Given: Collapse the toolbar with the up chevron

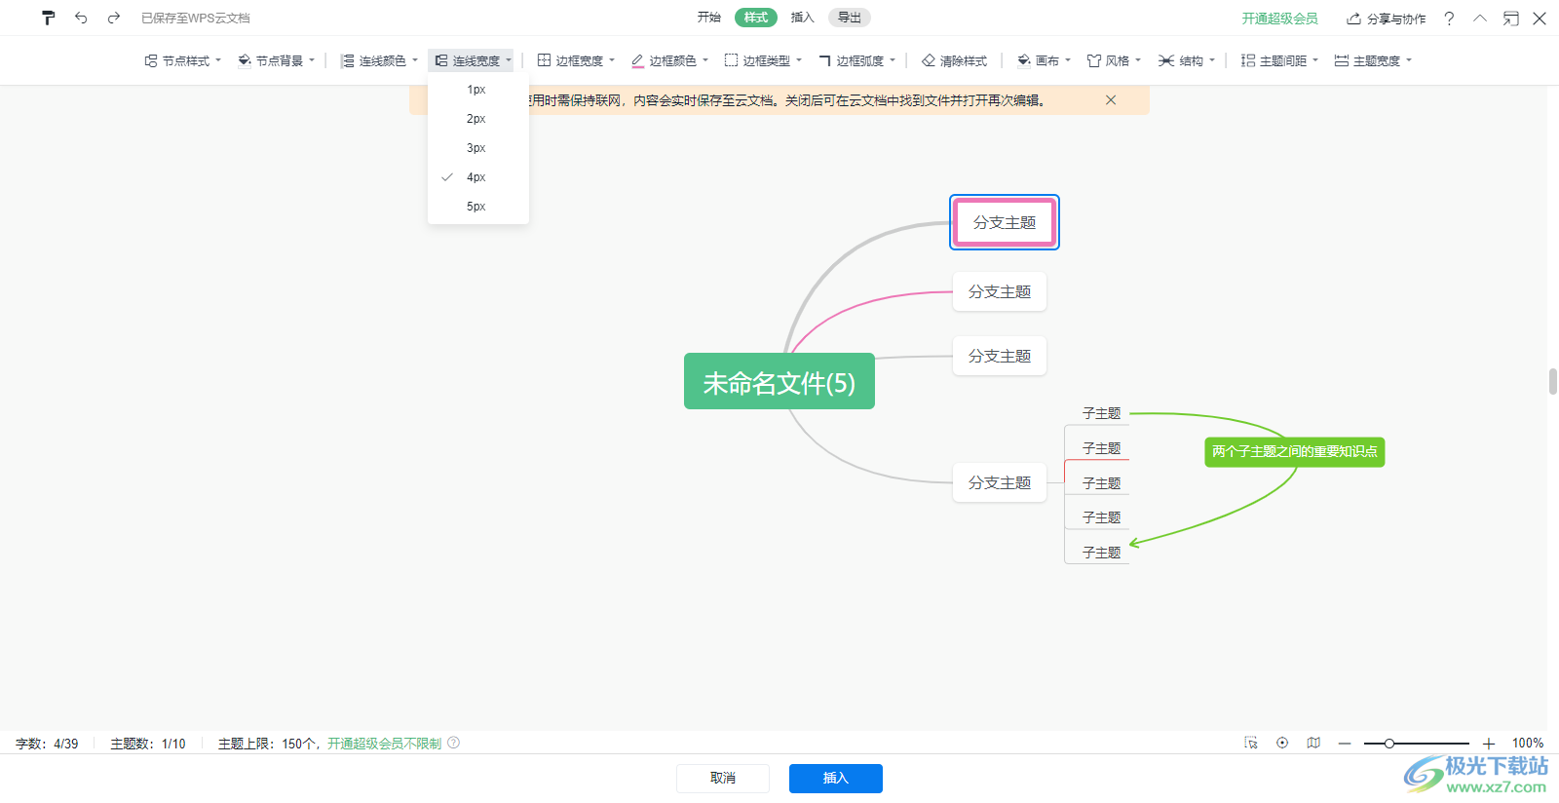Looking at the screenshot, I should point(1480,18).
